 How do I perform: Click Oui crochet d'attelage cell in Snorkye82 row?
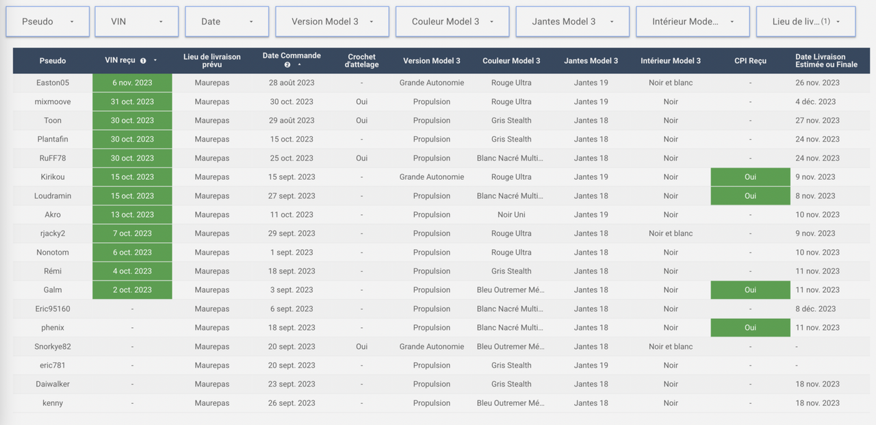(x=362, y=346)
